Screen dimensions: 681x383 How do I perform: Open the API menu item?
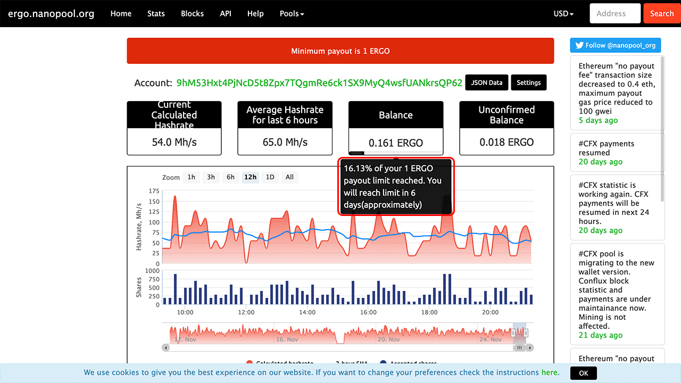coord(226,13)
